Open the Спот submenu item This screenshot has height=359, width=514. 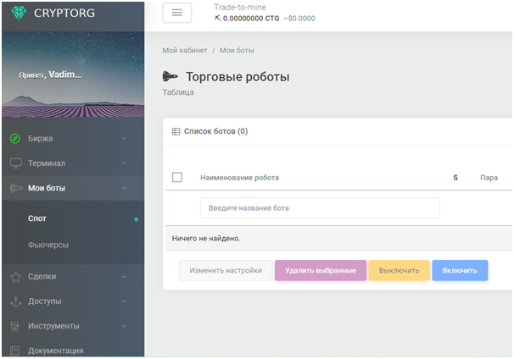coord(37,218)
